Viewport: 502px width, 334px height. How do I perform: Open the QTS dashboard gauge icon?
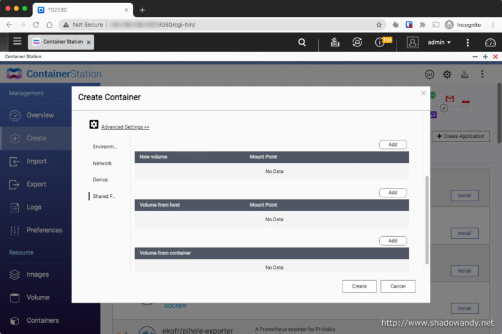point(490,42)
